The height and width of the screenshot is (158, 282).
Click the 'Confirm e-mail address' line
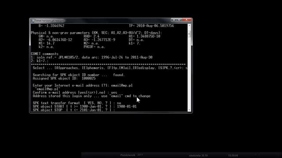(x=75, y=93)
